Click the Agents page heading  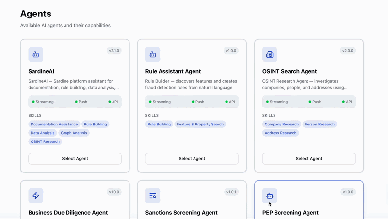pos(36,14)
